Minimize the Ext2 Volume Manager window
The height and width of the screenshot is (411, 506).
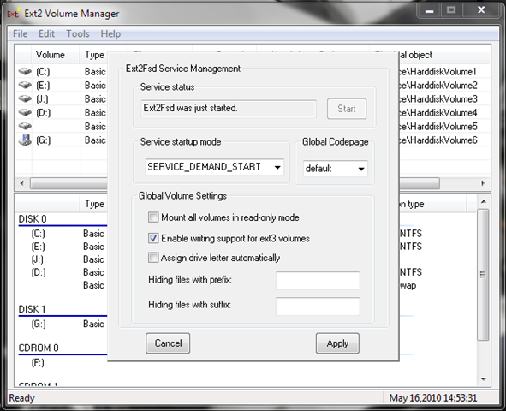click(430, 10)
